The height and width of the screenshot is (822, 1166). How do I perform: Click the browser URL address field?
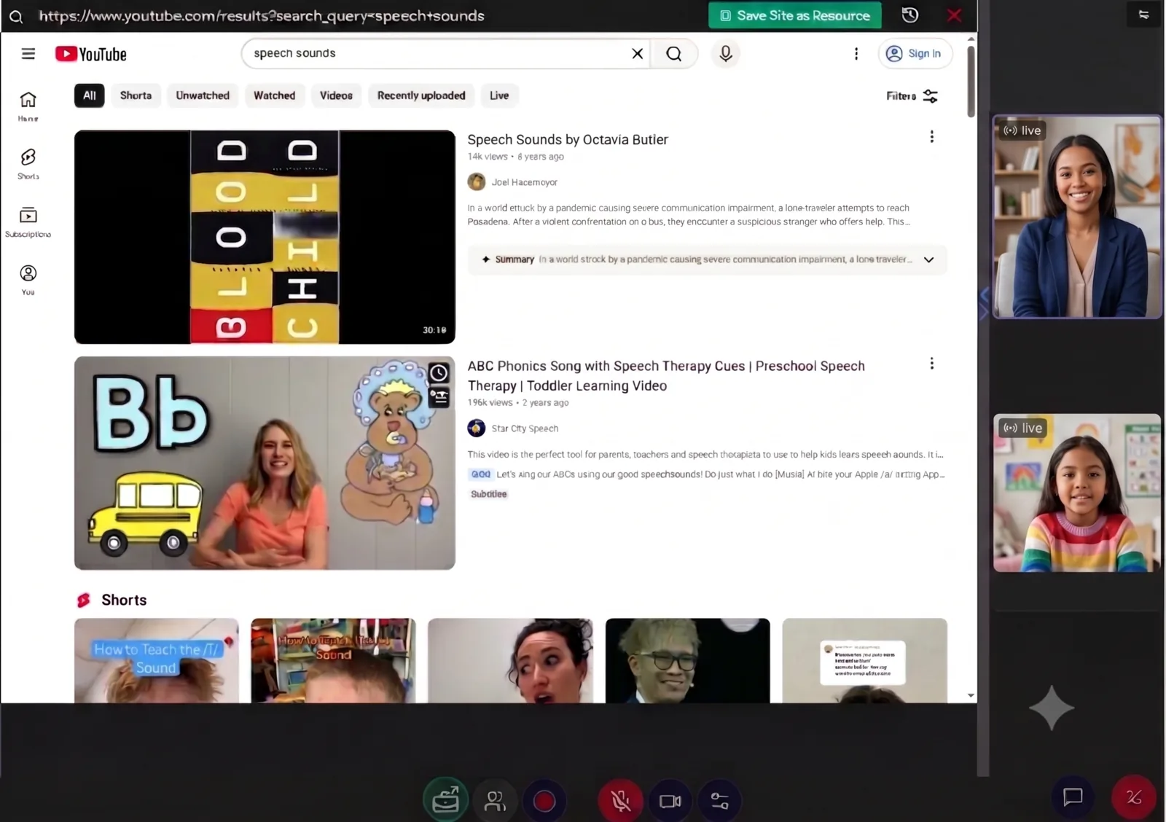pyautogui.click(x=262, y=16)
